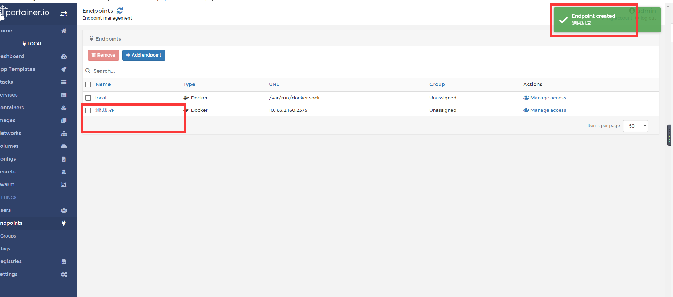Click the Endpoints plug icon in sidebar

click(64, 223)
